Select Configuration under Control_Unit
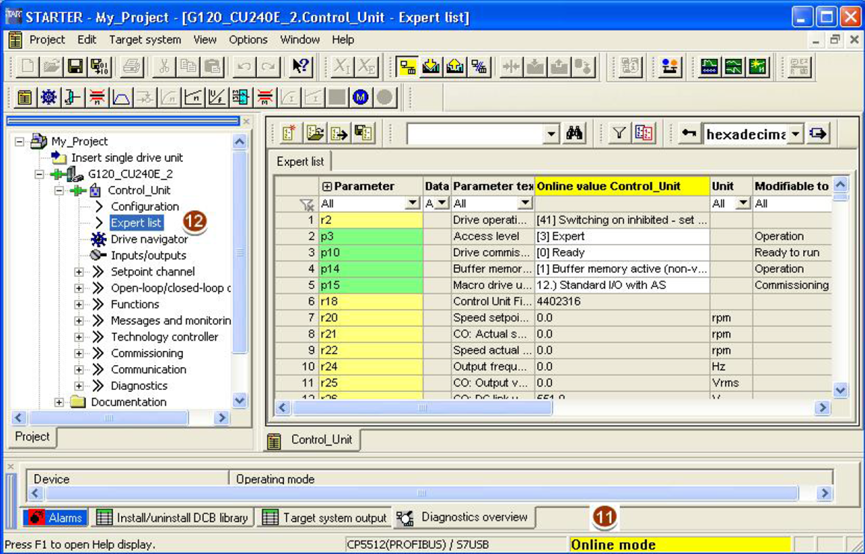865x554 pixels. pyautogui.click(x=145, y=206)
